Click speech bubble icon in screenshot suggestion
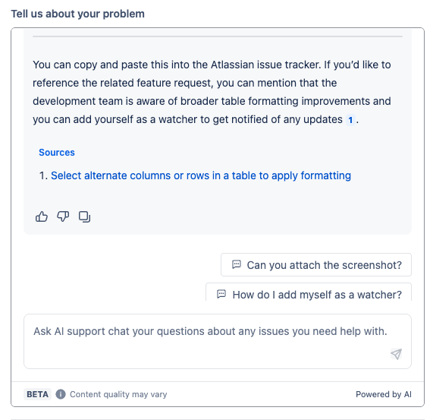433x420 pixels. 237,264
